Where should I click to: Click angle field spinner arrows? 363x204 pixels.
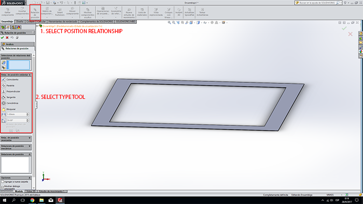(x=27, y=120)
